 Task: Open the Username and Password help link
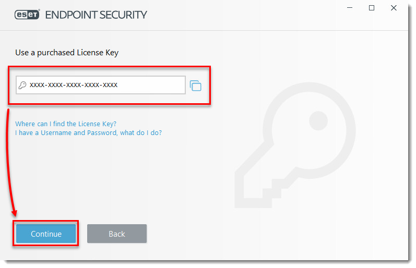coord(88,132)
